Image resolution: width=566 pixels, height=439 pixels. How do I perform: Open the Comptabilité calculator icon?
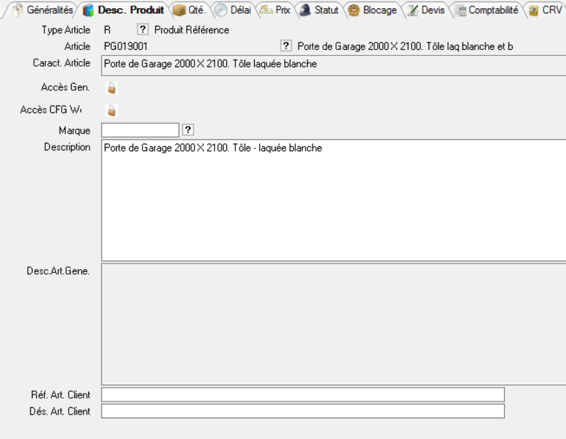460,10
